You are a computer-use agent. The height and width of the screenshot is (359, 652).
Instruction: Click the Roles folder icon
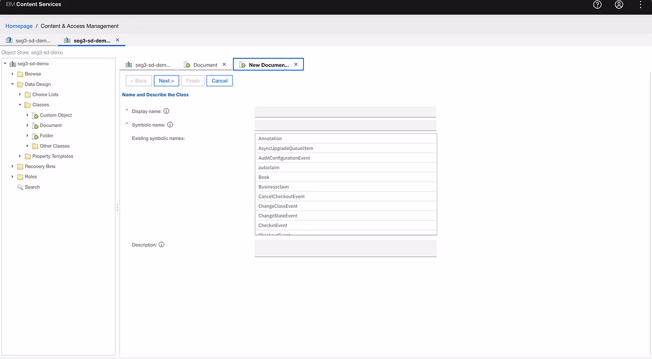(x=20, y=177)
